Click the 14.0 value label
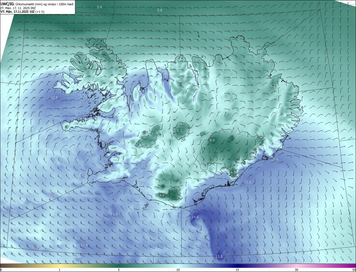The image size is (356, 272). point(195,217)
